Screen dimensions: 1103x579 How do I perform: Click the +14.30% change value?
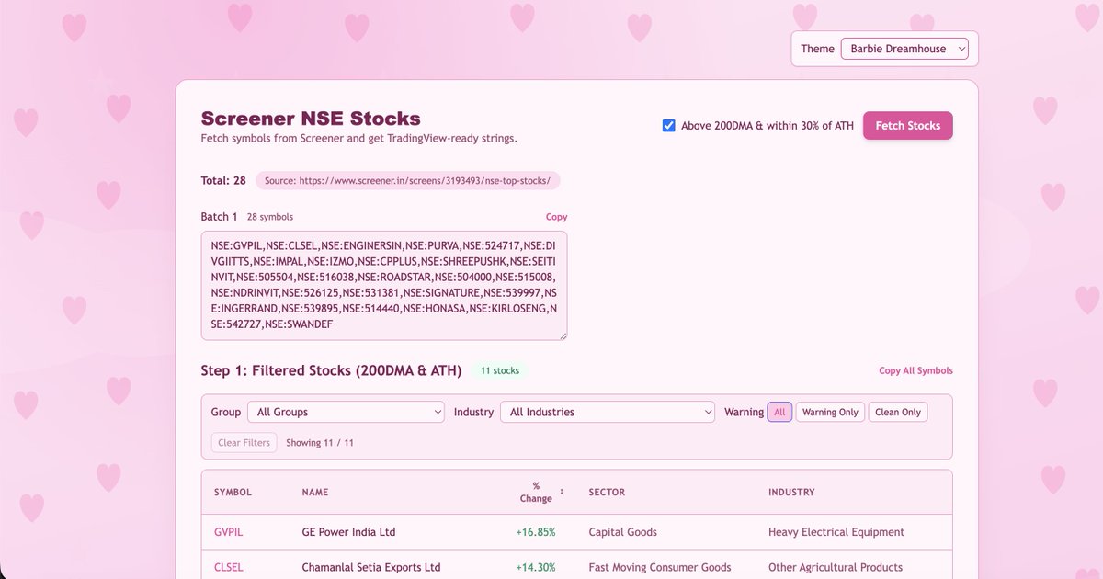click(536, 568)
